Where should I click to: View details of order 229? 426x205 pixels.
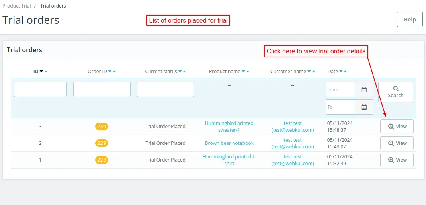point(397,143)
